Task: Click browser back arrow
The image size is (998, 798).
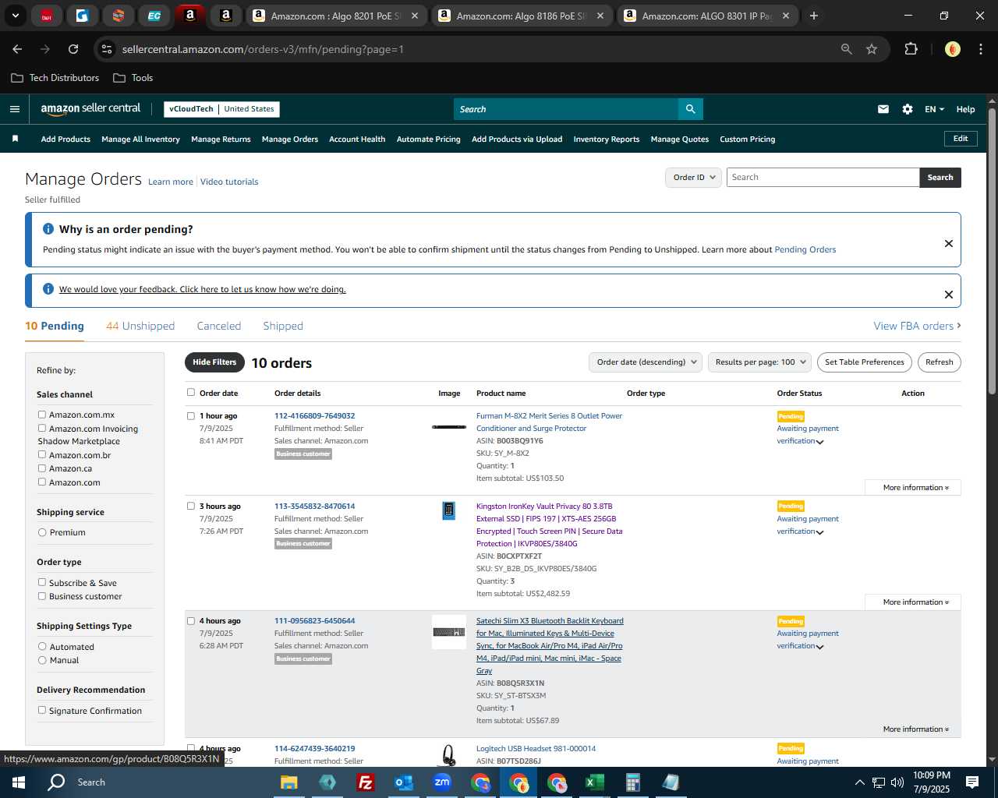Action: click(17, 49)
